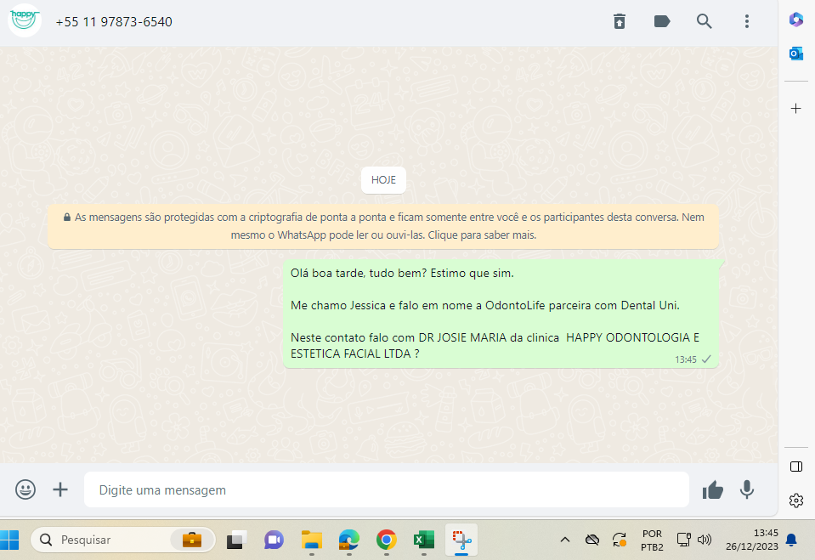Viewport: 815px width, 560px height.
Task: Open the emoji picker
Action: coord(25,489)
